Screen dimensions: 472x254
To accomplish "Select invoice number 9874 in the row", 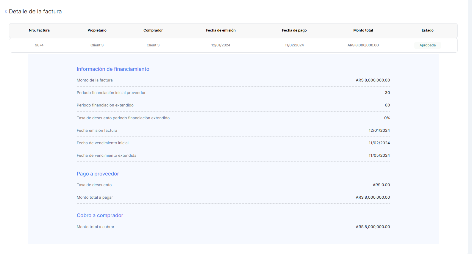I will [39, 45].
